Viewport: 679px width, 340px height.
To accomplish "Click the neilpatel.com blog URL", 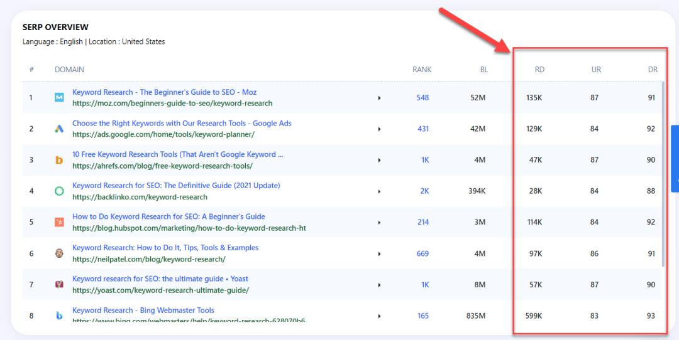I will tap(149, 259).
